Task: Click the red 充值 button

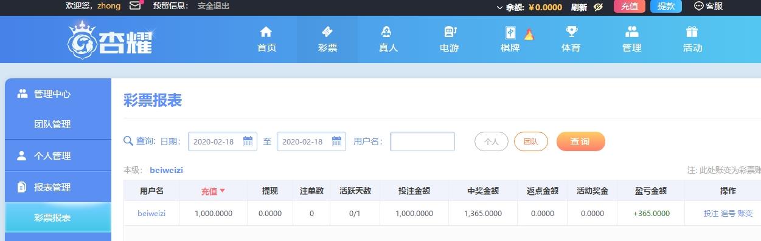Action: click(x=630, y=6)
